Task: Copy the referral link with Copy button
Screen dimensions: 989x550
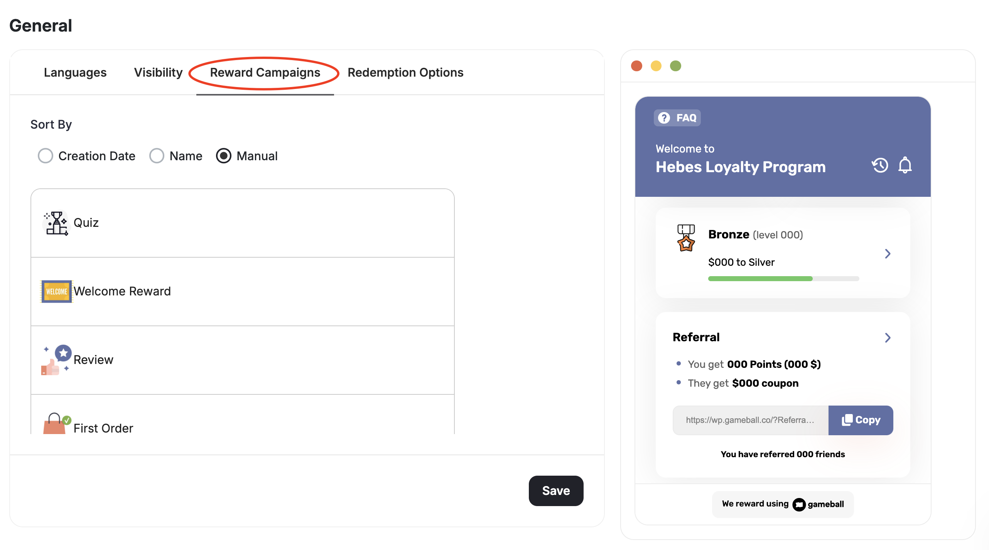Action: (861, 420)
